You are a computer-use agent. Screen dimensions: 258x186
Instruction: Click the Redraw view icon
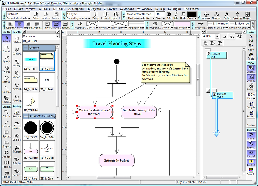pyautogui.click(x=251, y=87)
